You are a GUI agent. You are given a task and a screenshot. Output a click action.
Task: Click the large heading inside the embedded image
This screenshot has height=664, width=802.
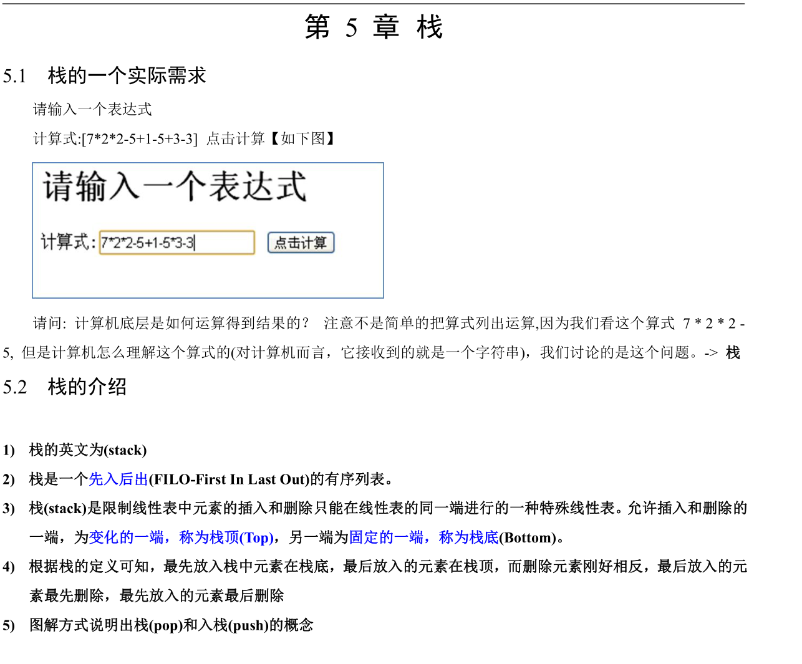(175, 186)
